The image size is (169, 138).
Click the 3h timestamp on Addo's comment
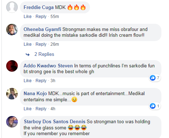pyautogui.click(x=53, y=81)
